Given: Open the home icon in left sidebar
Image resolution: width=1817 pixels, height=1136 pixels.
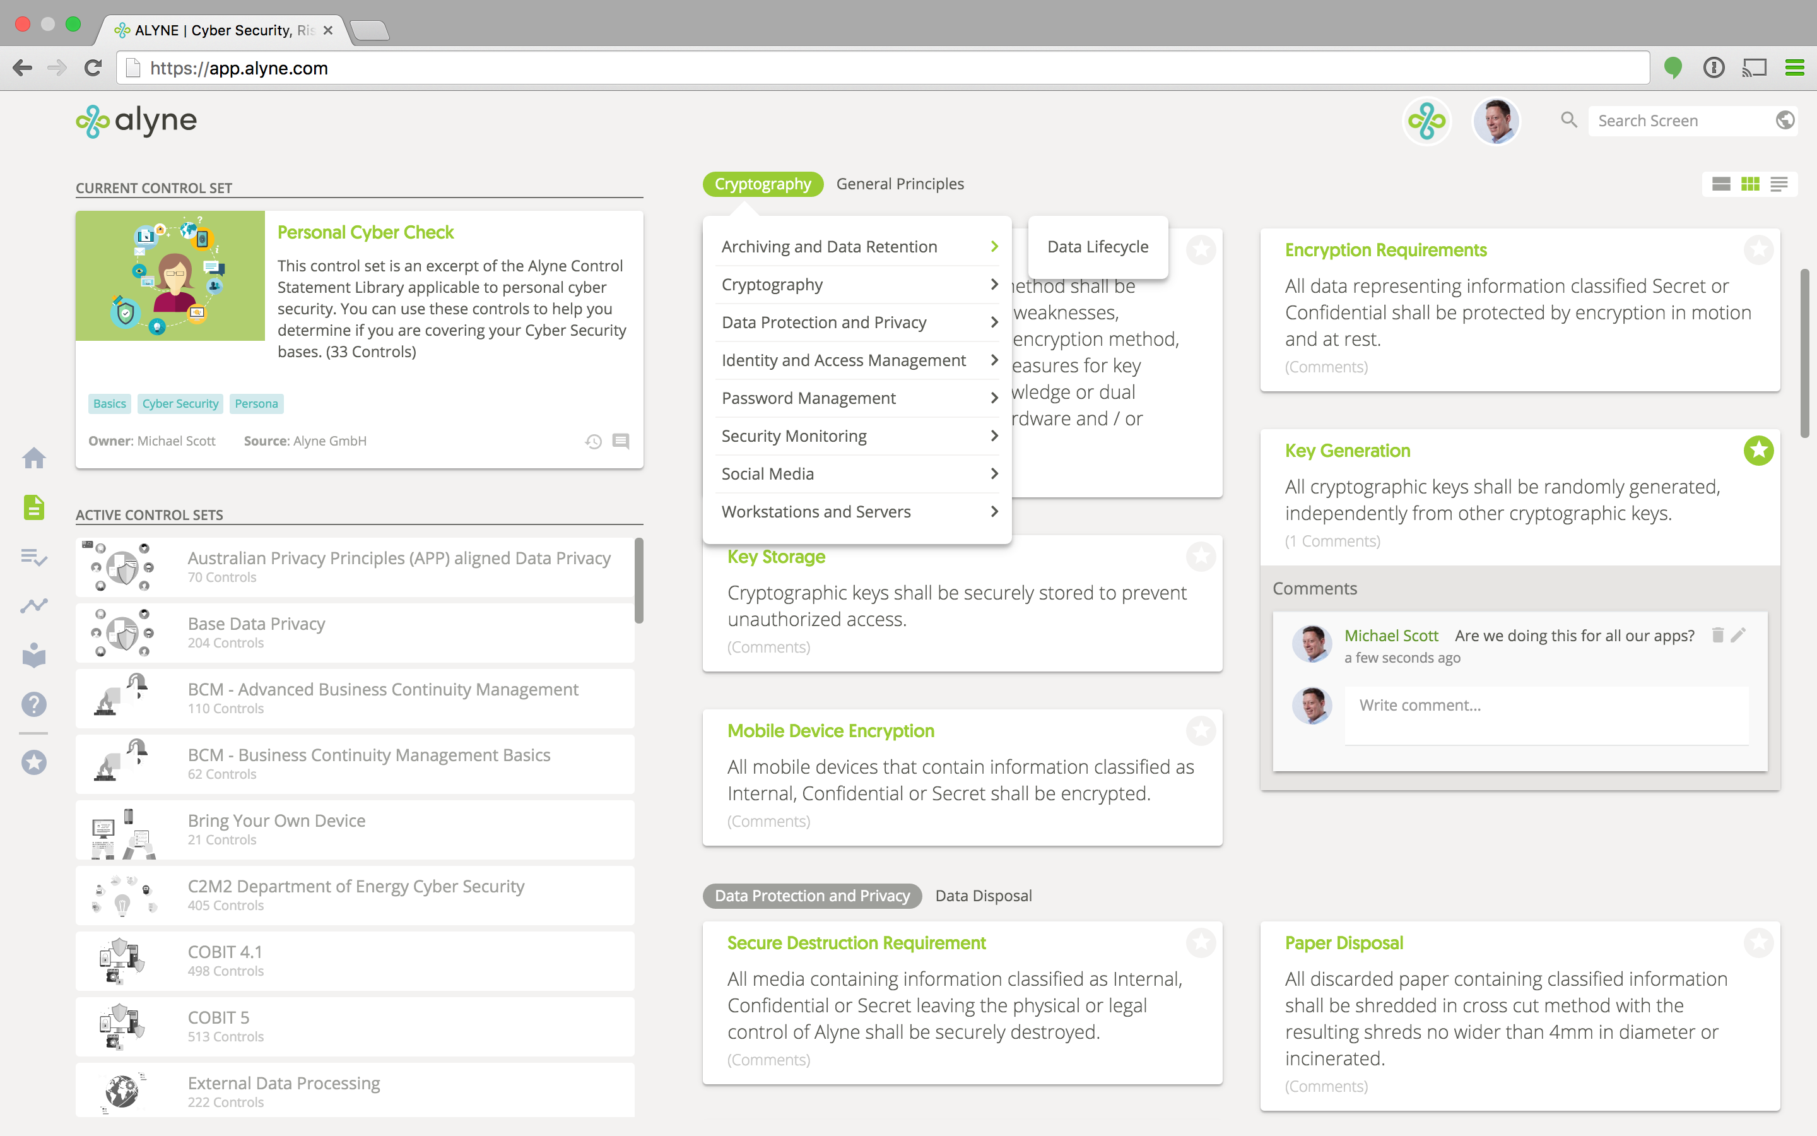Looking at the screenshot, I should (x=34, y=458).
